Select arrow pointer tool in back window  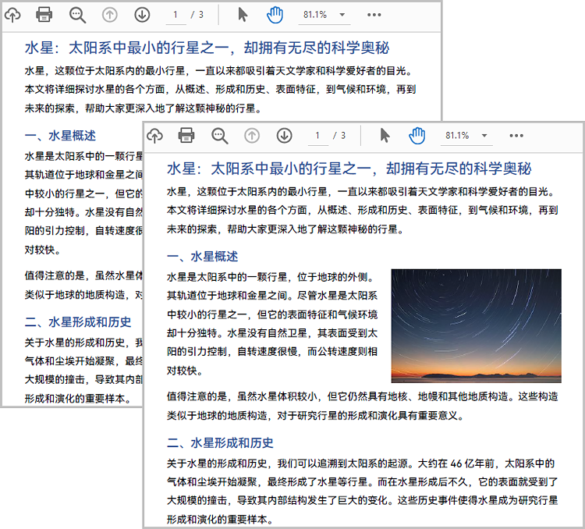pyautogui.click(x=243, y=15)
